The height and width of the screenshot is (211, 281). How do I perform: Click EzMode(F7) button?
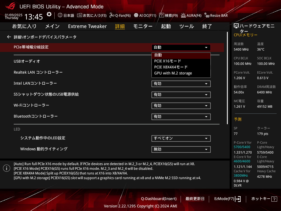coord(227,199)
